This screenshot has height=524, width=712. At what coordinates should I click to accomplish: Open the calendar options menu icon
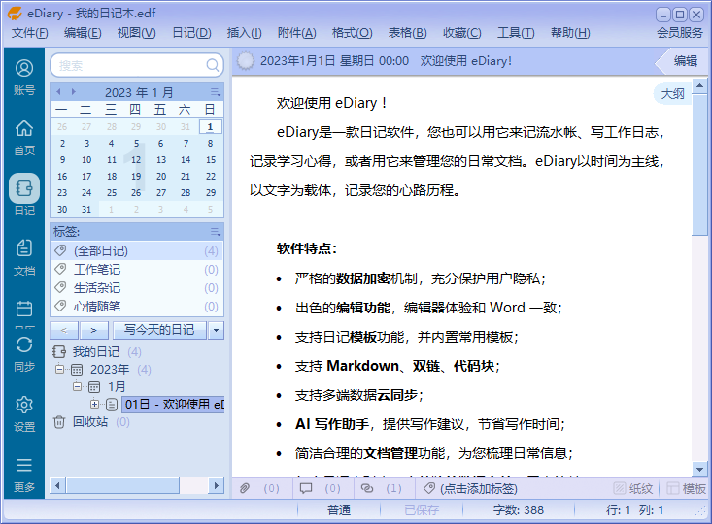216,92
